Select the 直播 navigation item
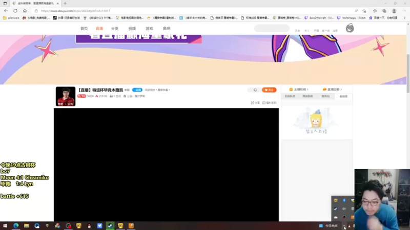The height and width of the screenshot is (230, 410). [x=99, y=29]
